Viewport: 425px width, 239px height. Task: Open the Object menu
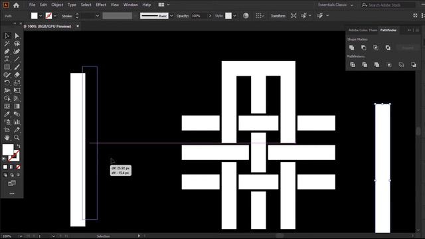point(57,5)
